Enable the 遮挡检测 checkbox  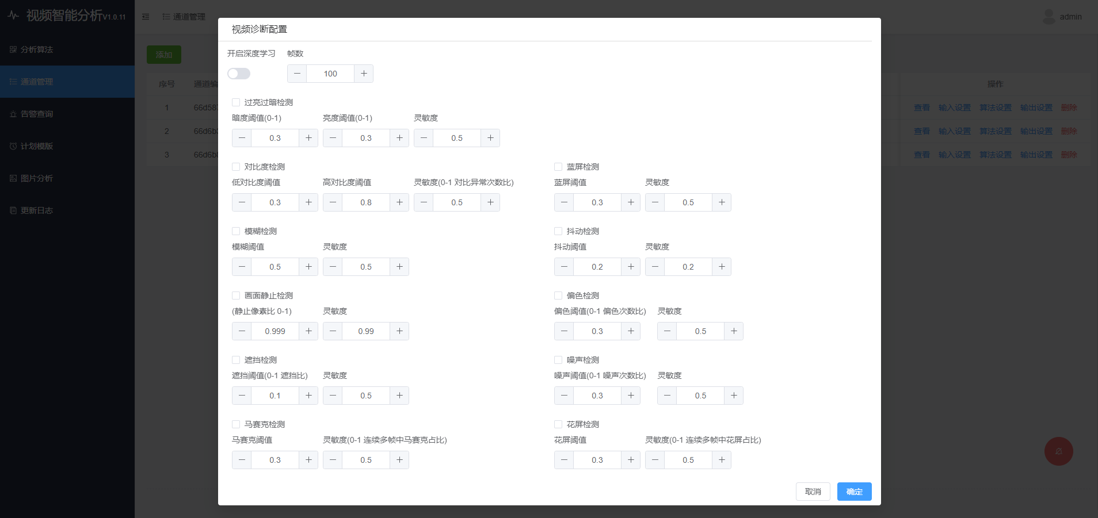coord(236,360)
